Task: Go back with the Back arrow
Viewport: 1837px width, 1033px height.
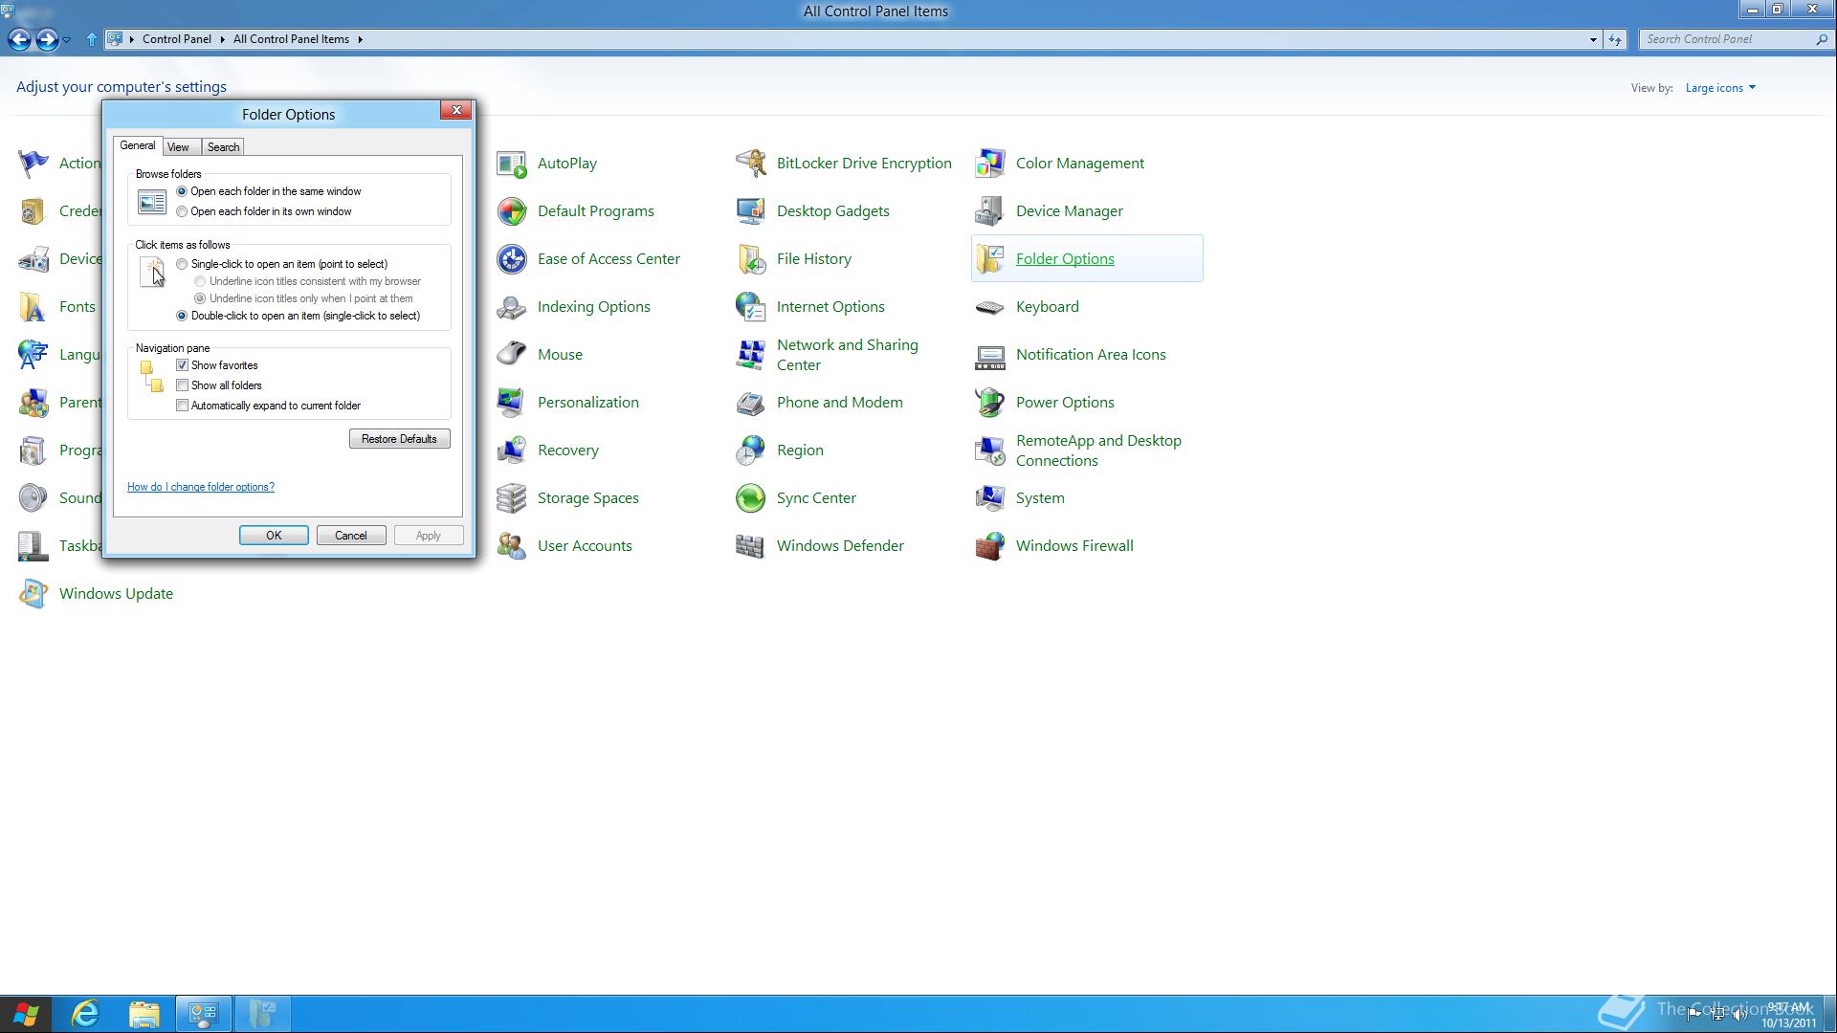Action: pyautogui.click(x=19, y=39)
